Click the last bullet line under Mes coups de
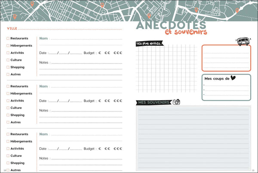 click(x=227, y=95)
